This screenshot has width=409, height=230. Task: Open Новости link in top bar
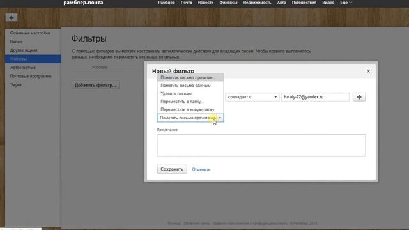point(206,3)
